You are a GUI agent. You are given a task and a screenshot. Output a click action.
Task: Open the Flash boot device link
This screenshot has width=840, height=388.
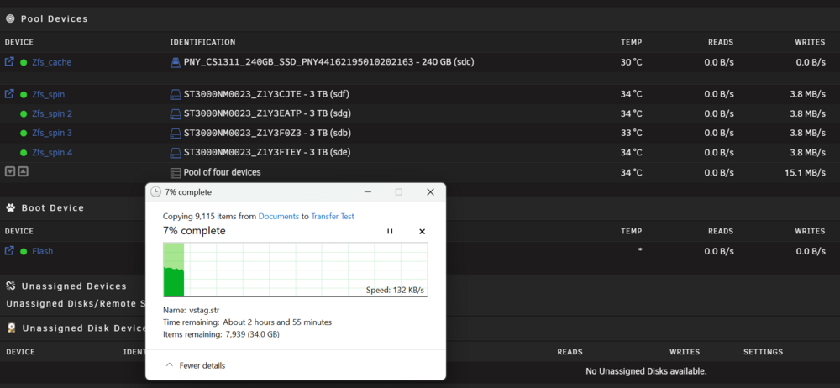pyautogui.click(x=42, y=251)
